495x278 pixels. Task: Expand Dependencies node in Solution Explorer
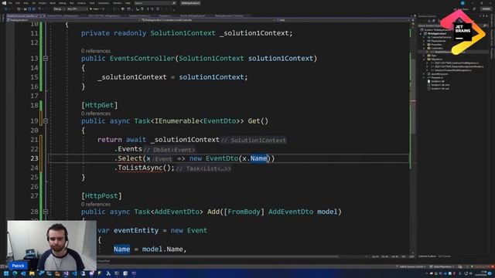(424, 41)
